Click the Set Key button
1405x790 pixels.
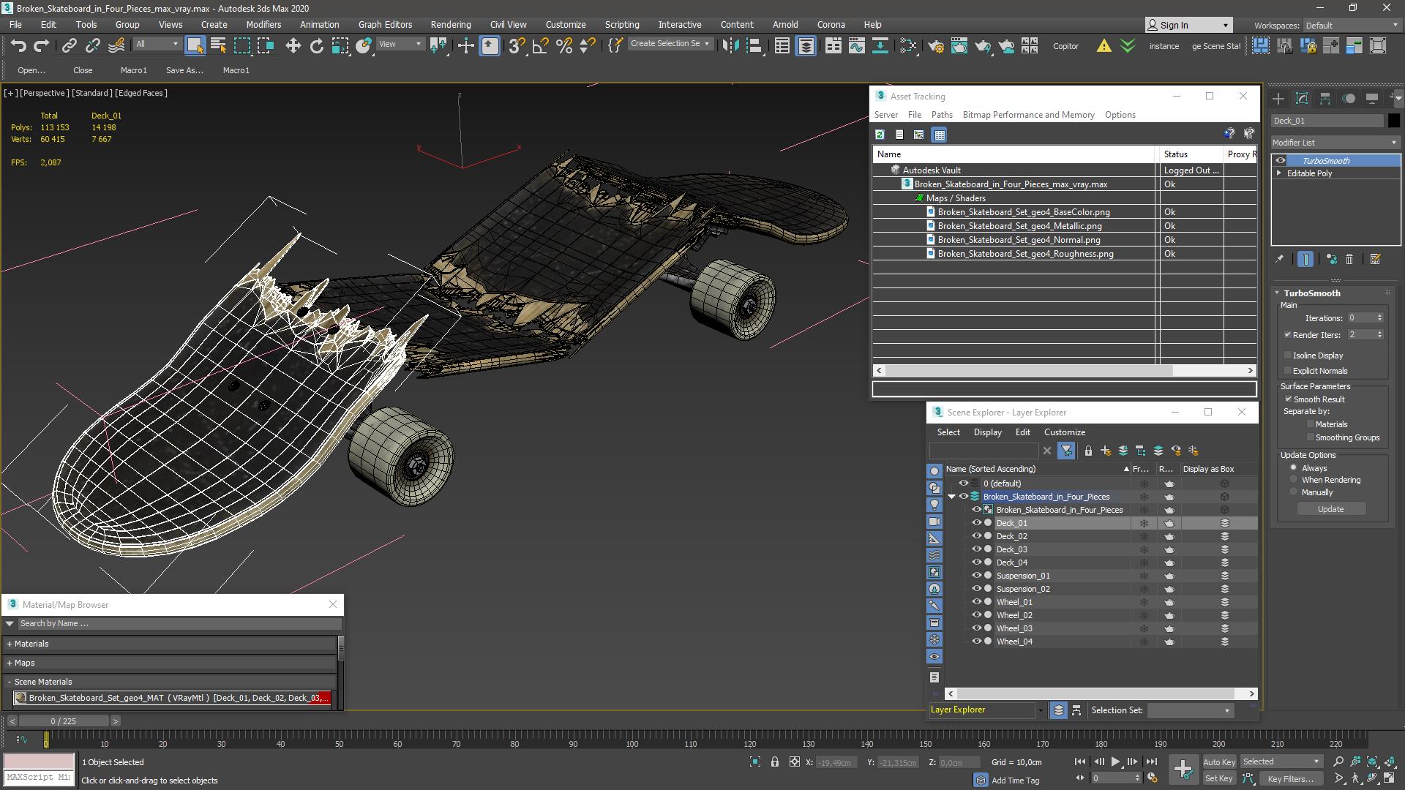coord(1218,778)
